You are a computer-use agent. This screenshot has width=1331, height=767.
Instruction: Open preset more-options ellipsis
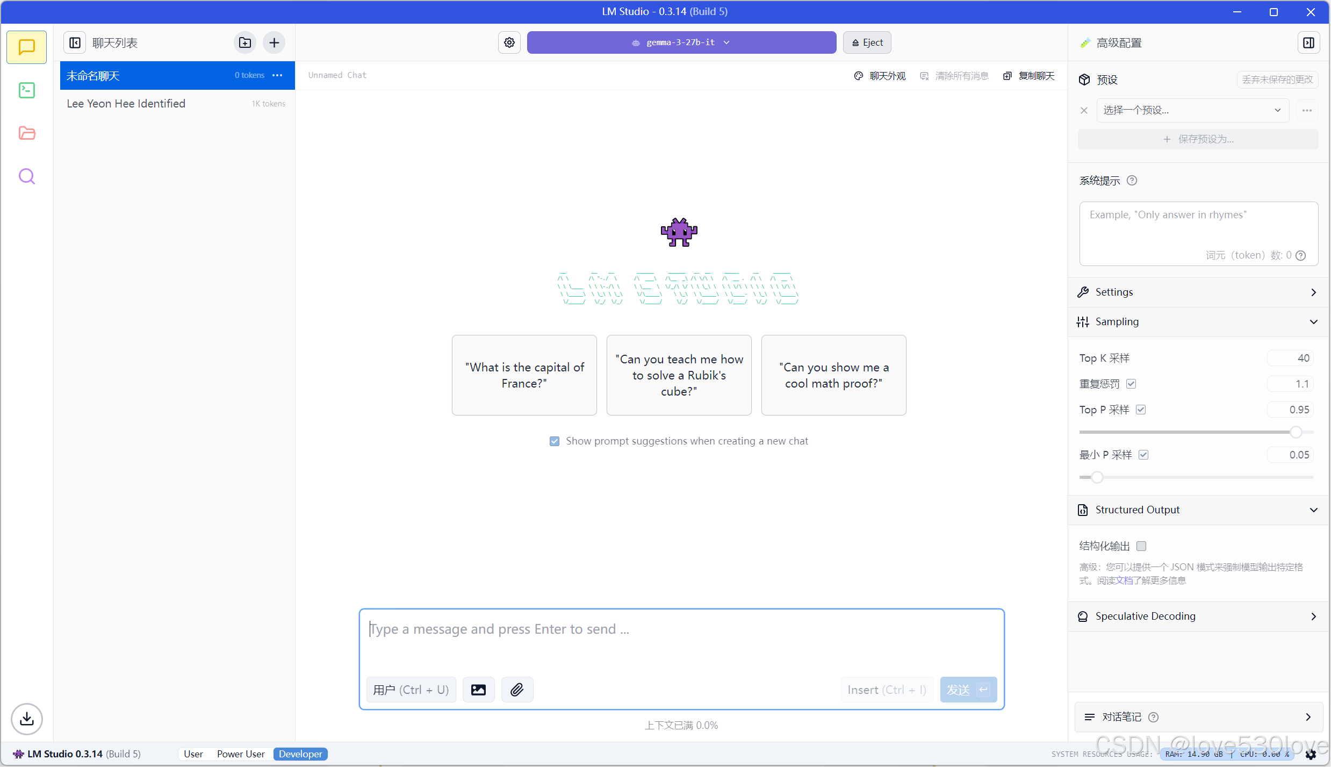pos(1307,110)
